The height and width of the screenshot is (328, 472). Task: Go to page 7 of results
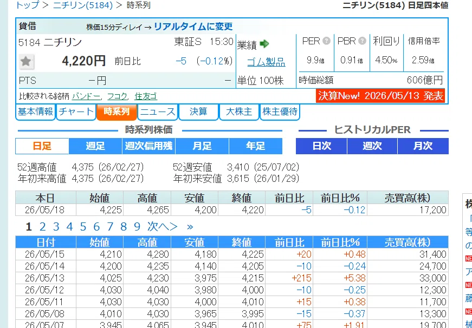pyautogui.click(x=110, y=227)
